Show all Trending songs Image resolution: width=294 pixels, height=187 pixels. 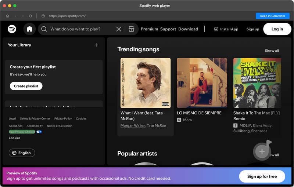click(x=272, y=51)
